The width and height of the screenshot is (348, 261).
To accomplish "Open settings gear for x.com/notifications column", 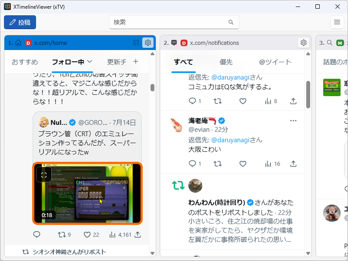I will (x=303, y=43).
